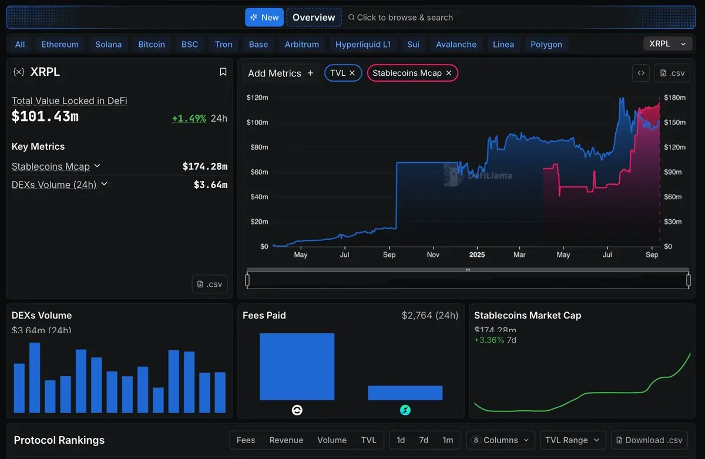Click the large Fees Paid bar

pyautogui.click(x=297, y=367)
